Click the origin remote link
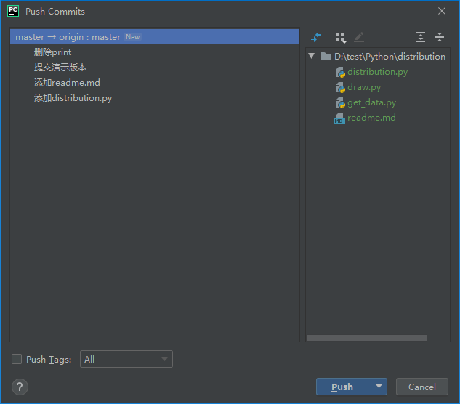The height and width of the screenshot is (404, 460). pyautogui.click(x=71, y=37)
